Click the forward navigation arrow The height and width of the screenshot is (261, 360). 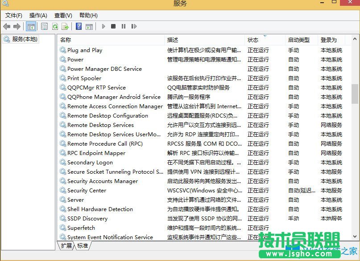tap(17, 26)
